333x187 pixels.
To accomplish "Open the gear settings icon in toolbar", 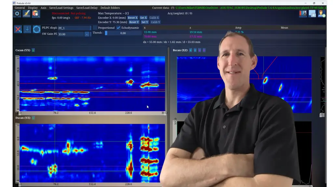I will point(17,14).
